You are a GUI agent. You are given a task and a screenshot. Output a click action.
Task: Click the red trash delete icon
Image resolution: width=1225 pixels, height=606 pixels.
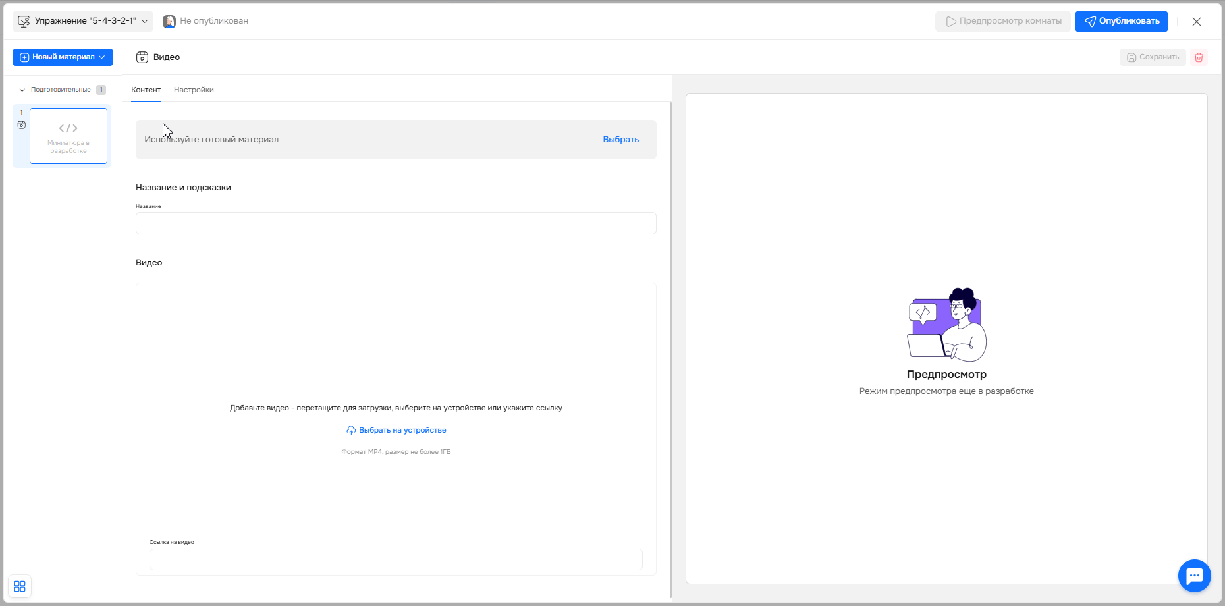point(1199,57)
